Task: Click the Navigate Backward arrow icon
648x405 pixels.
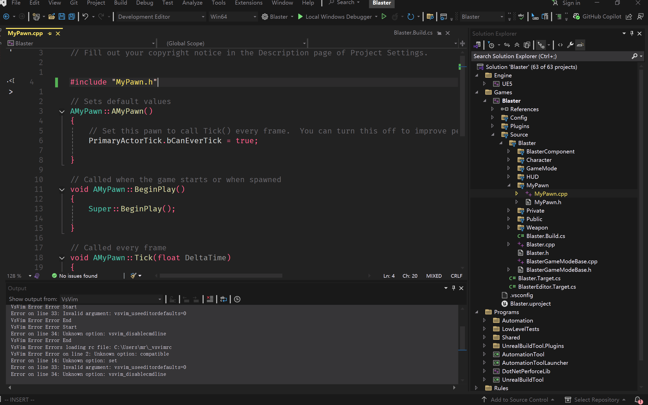Action: 6,17
